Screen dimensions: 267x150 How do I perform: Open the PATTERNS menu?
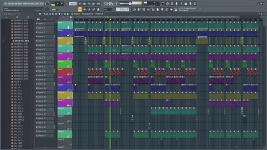click(19, 4)
